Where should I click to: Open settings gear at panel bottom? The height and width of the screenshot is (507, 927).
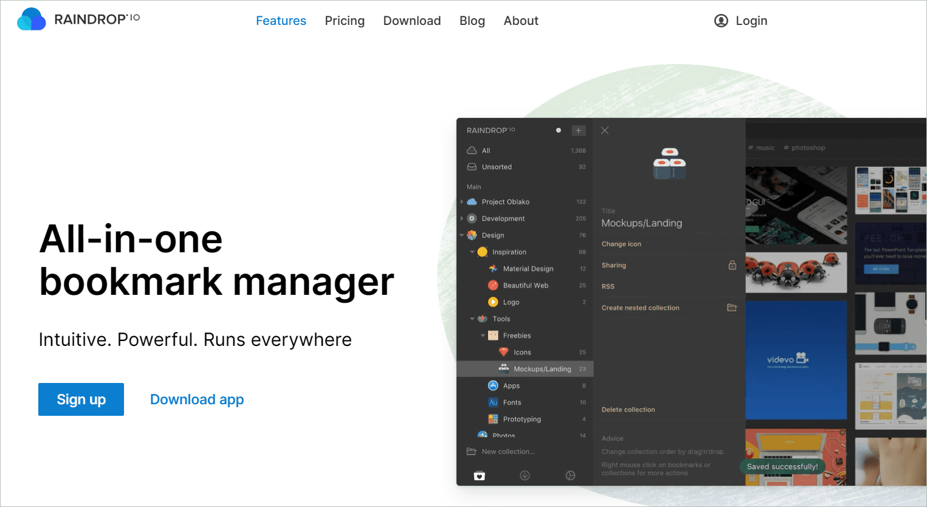(570, 475)
